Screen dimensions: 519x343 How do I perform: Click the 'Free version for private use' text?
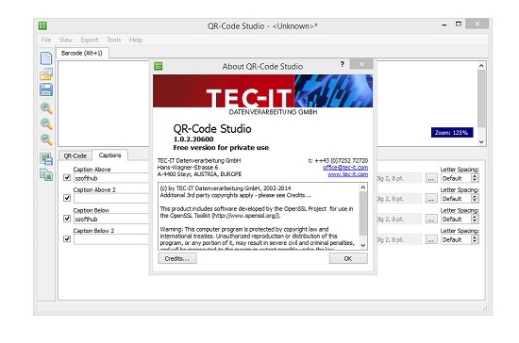(221, 148)
